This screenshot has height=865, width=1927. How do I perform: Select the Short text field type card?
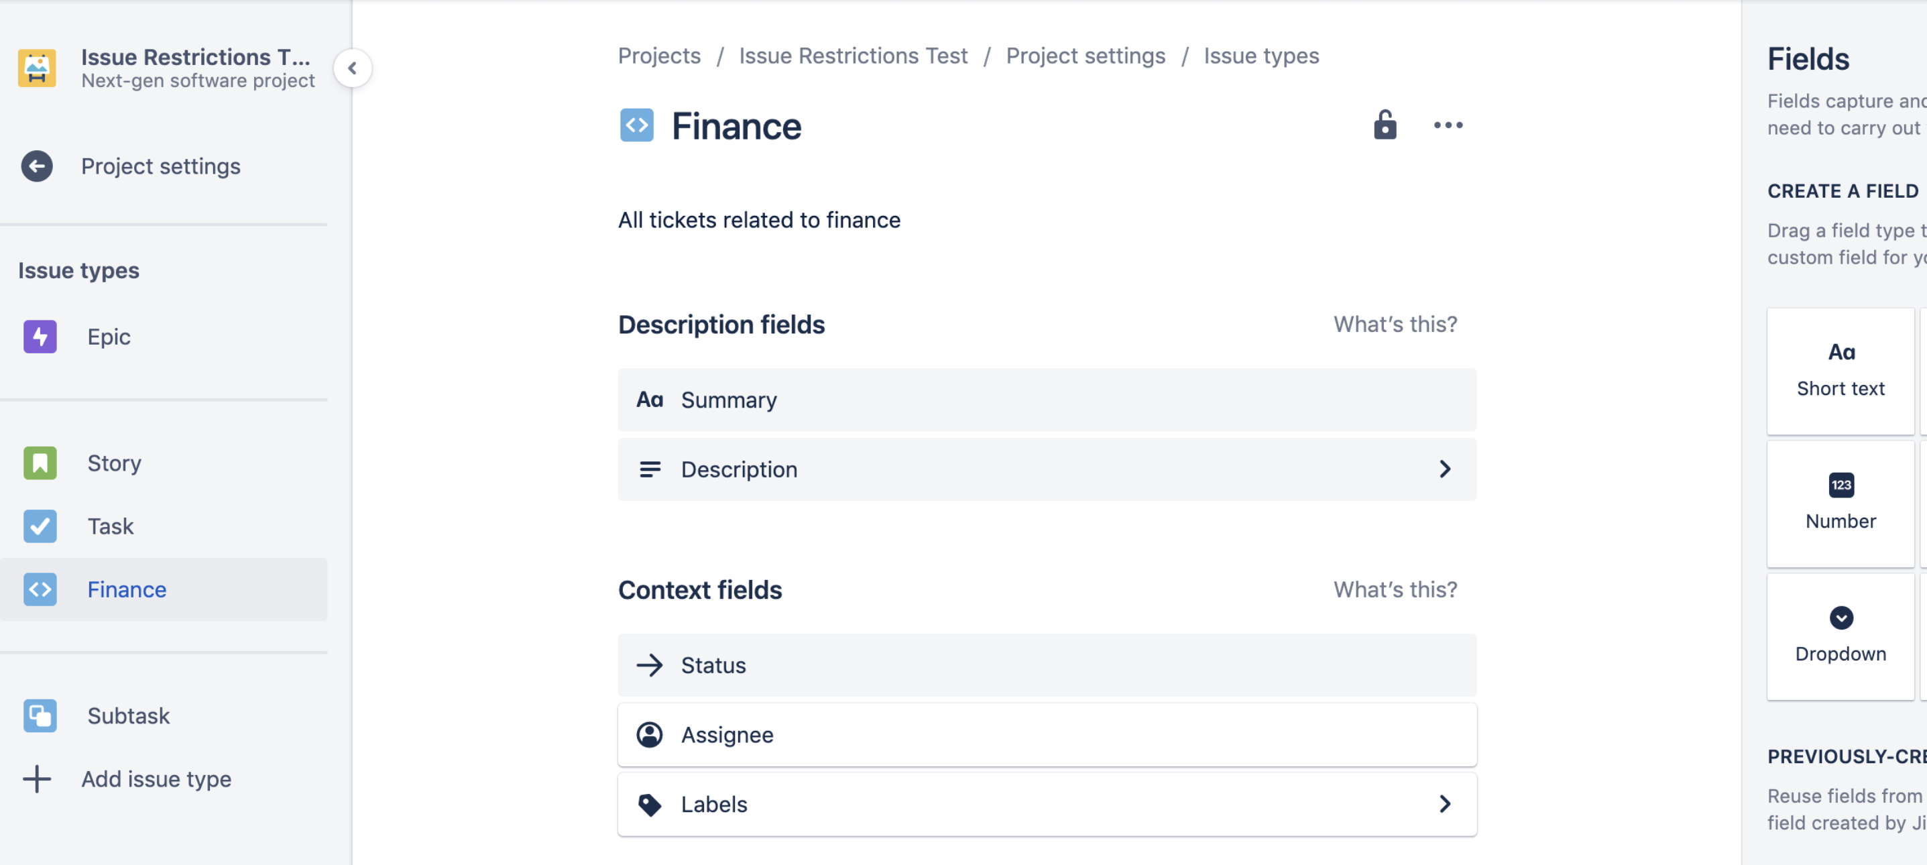1841,370
